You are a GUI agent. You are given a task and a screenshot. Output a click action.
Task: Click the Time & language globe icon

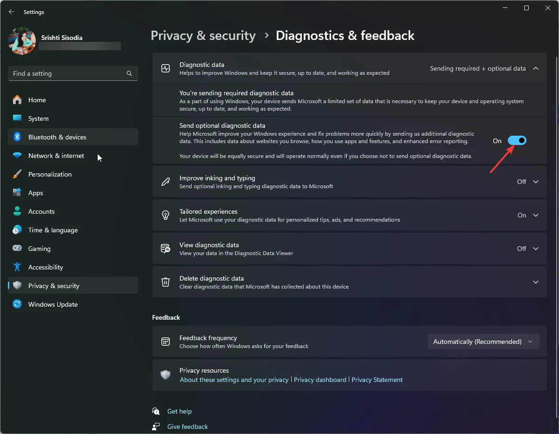[x=17, y=230]
